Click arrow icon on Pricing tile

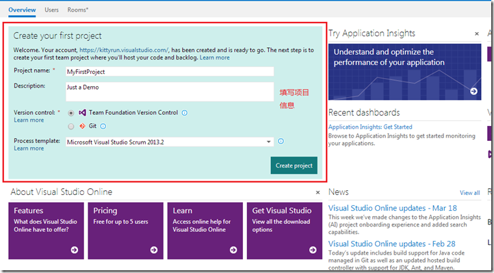coord(154,250)
